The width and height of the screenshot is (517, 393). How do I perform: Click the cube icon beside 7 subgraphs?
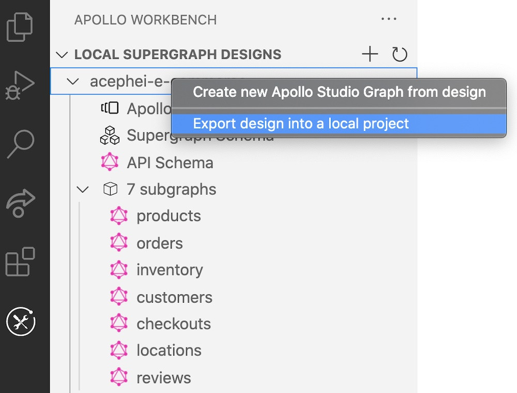tap(111, 189)
